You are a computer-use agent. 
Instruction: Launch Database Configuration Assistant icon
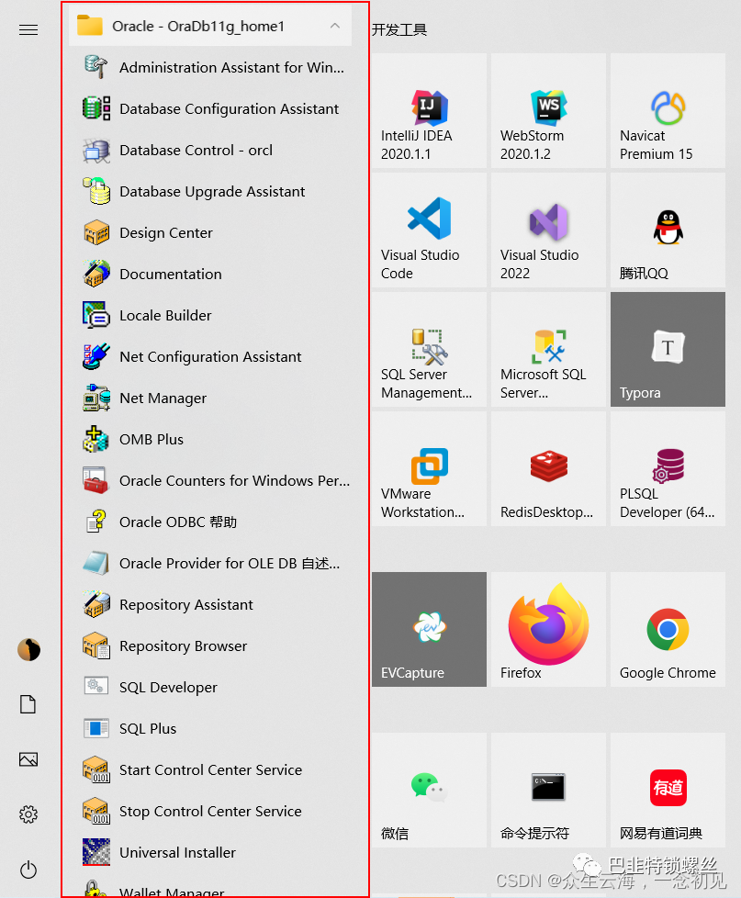pyautogui.click(x=96, y=108)
